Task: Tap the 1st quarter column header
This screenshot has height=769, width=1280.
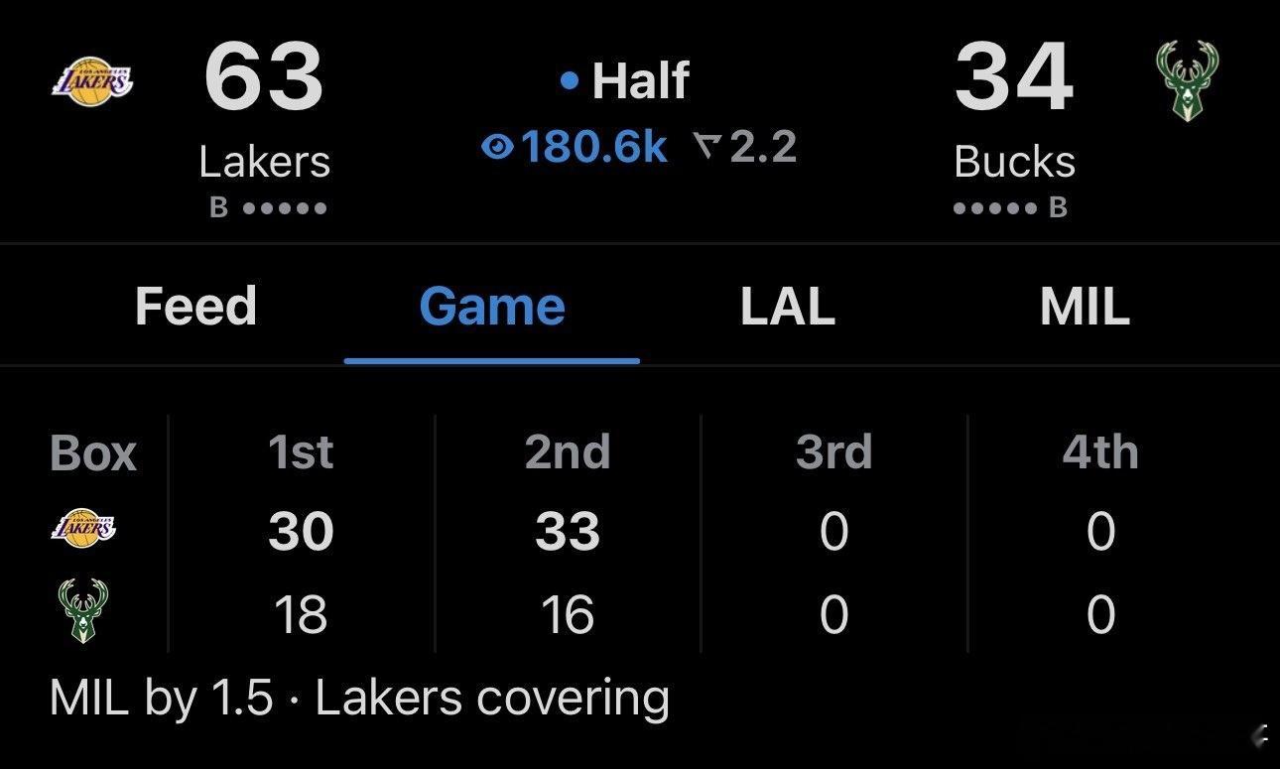Action: point(301,452)
